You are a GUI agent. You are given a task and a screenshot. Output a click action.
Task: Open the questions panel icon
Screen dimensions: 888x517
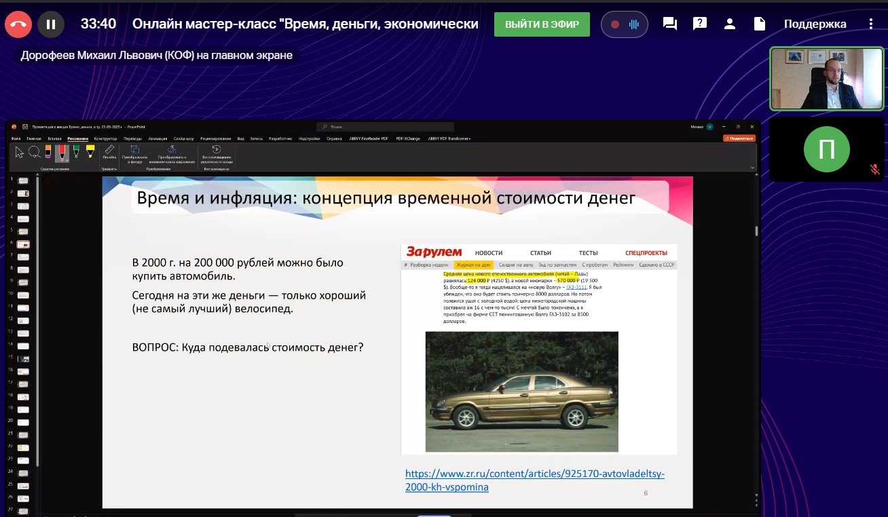click(x=699, y=24)
